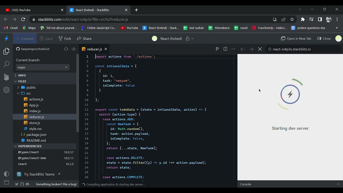
Task: Click the Console panel label
Action: (245, 184)
